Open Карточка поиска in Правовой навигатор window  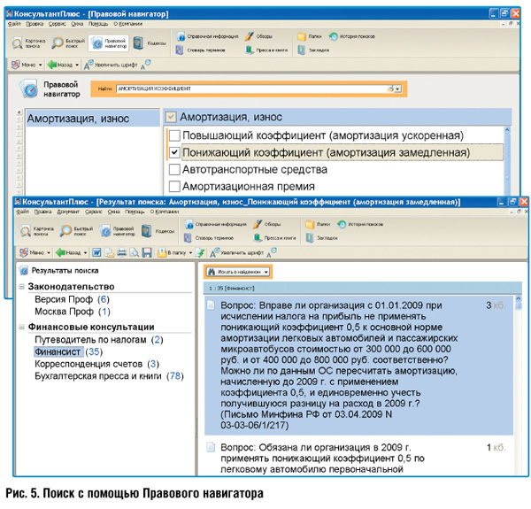point(28,43)
